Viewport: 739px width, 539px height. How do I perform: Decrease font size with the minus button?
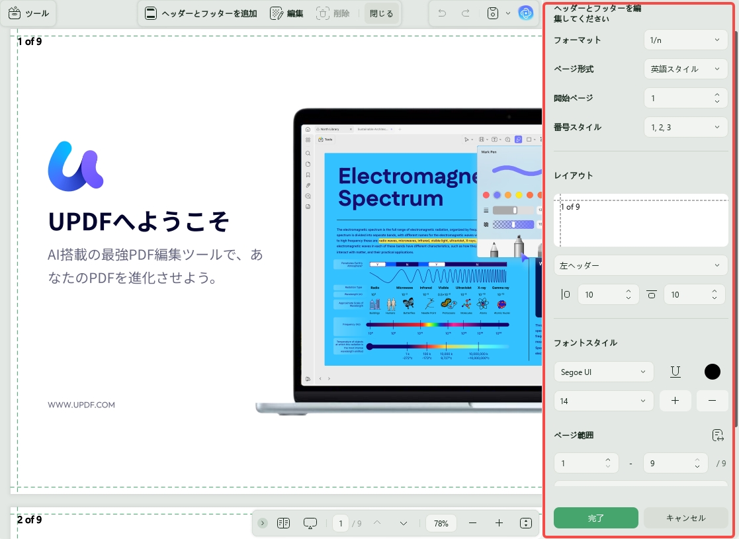[x=712, y=401]
